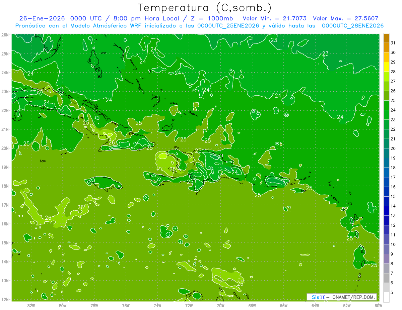The width and height of the screenshot is (402, 310).
Task: Click the 13N latitude label
Action: (5, 280)
